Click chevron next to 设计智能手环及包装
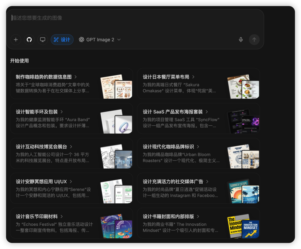This screenshot has height=249, width=301. click(62, 112)
